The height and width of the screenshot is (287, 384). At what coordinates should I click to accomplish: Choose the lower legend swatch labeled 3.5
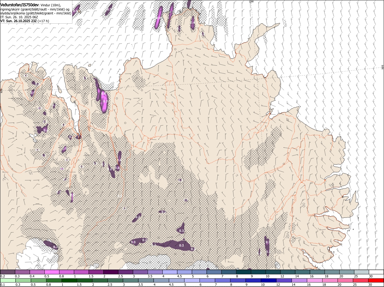coord(146,281)
